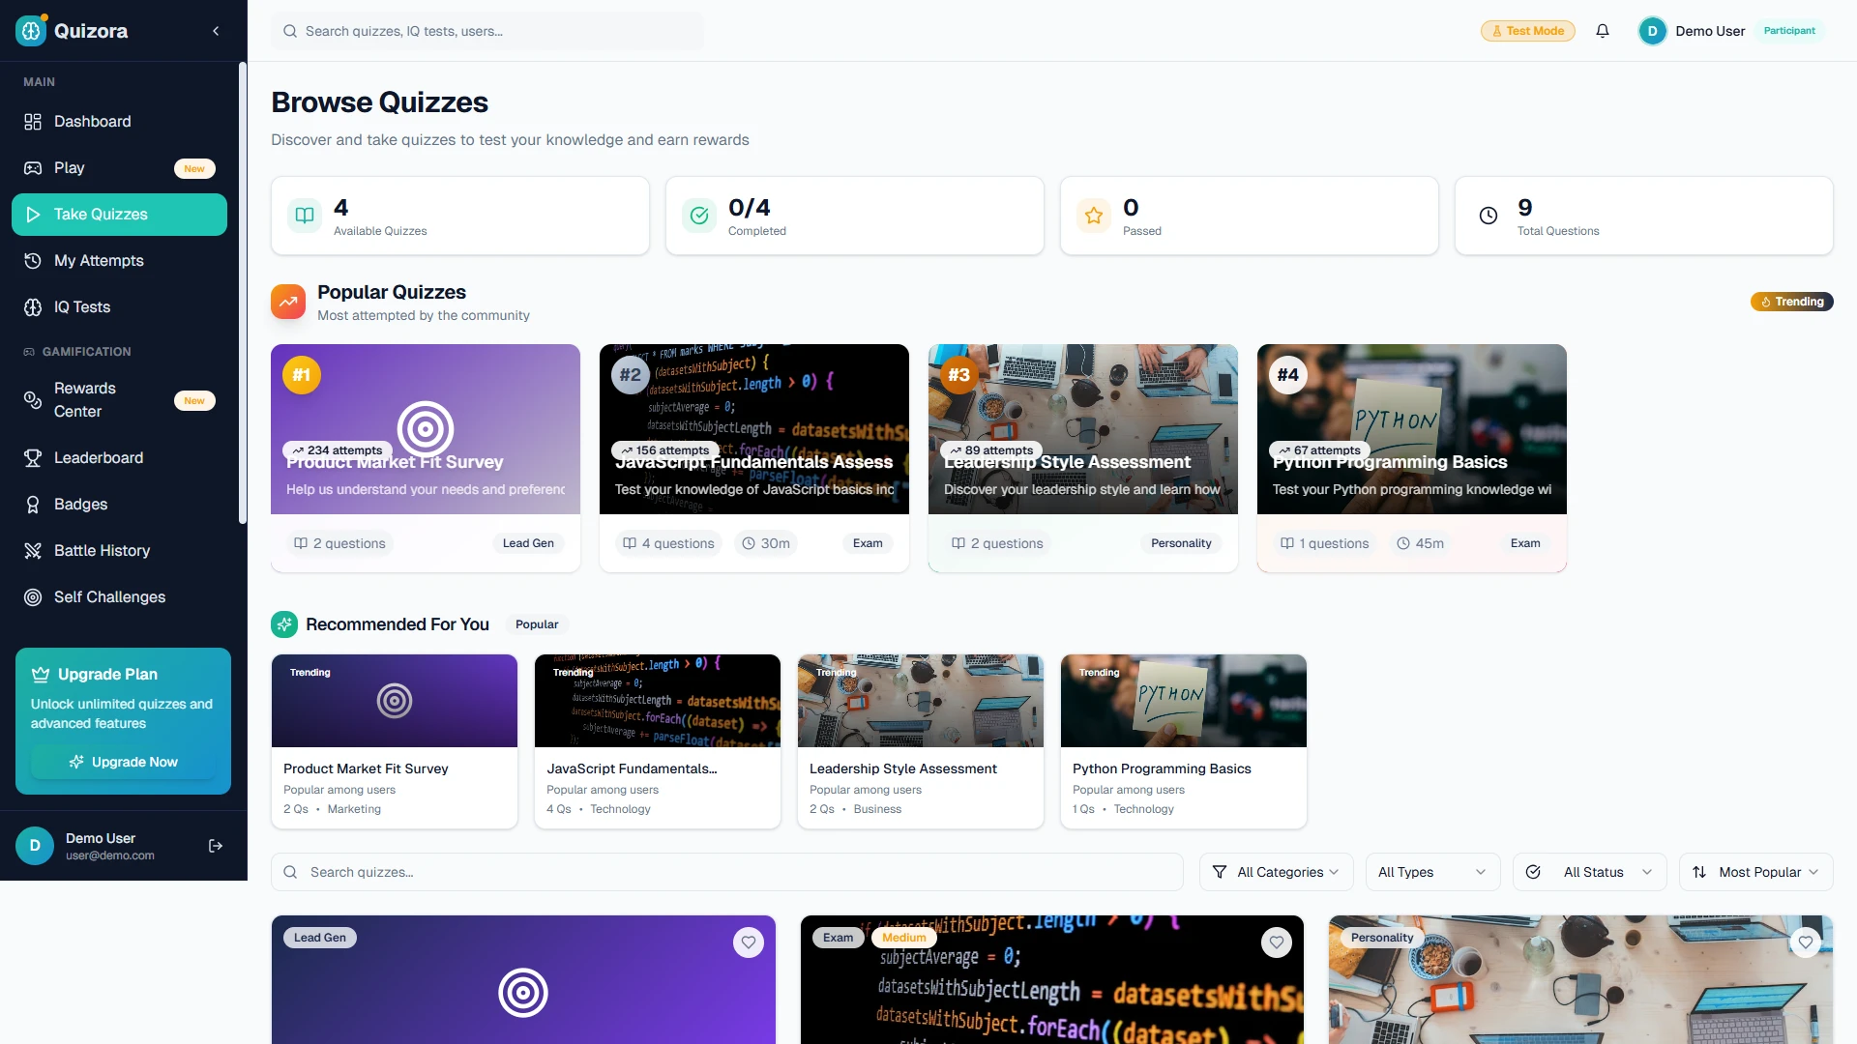
Task: Click the logout icon next to Demo User
Action: pos(216,846)
